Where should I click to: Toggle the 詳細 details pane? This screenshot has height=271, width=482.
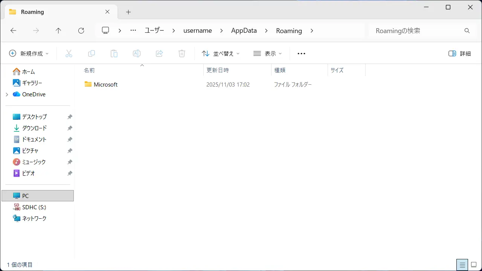click(460, 53)
